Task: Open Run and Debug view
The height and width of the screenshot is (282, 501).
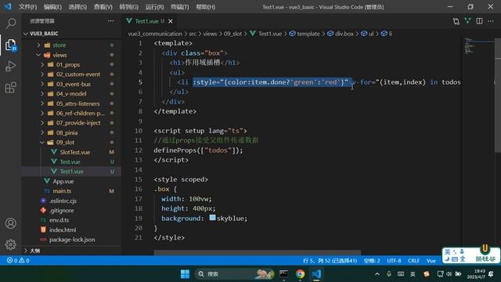Action: click(11, 66)
